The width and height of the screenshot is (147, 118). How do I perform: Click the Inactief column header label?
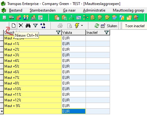92,33
